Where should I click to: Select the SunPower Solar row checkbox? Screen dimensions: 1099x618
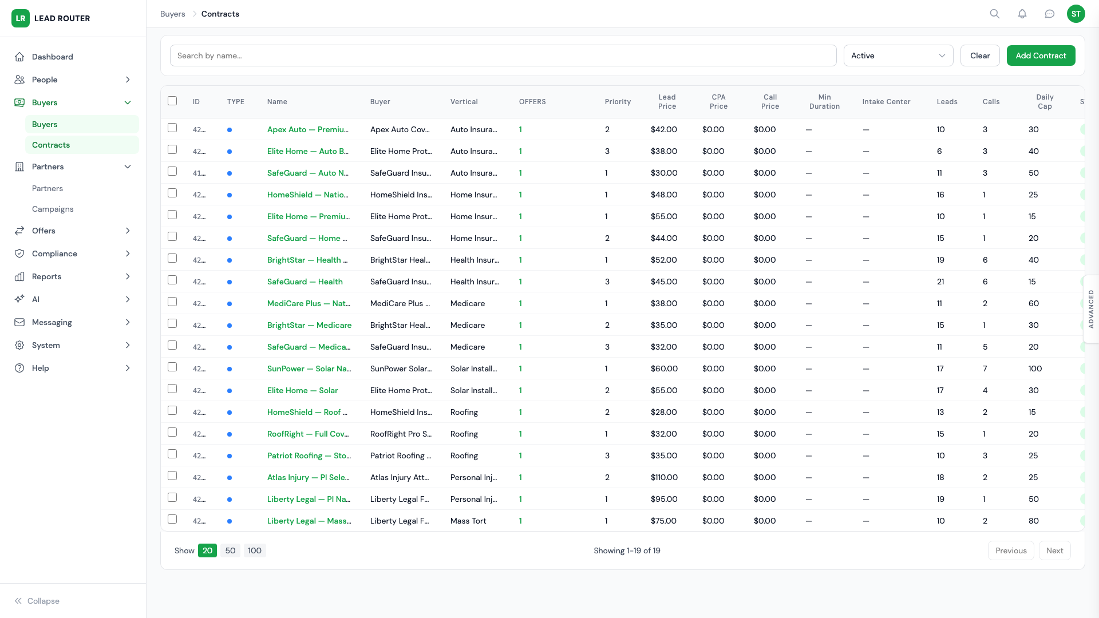pos(172,367)
